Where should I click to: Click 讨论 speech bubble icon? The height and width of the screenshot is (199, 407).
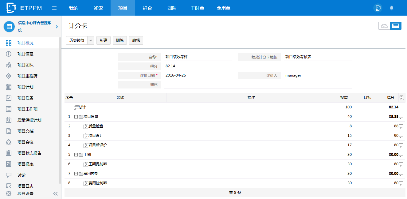click(x=9, y=175)
